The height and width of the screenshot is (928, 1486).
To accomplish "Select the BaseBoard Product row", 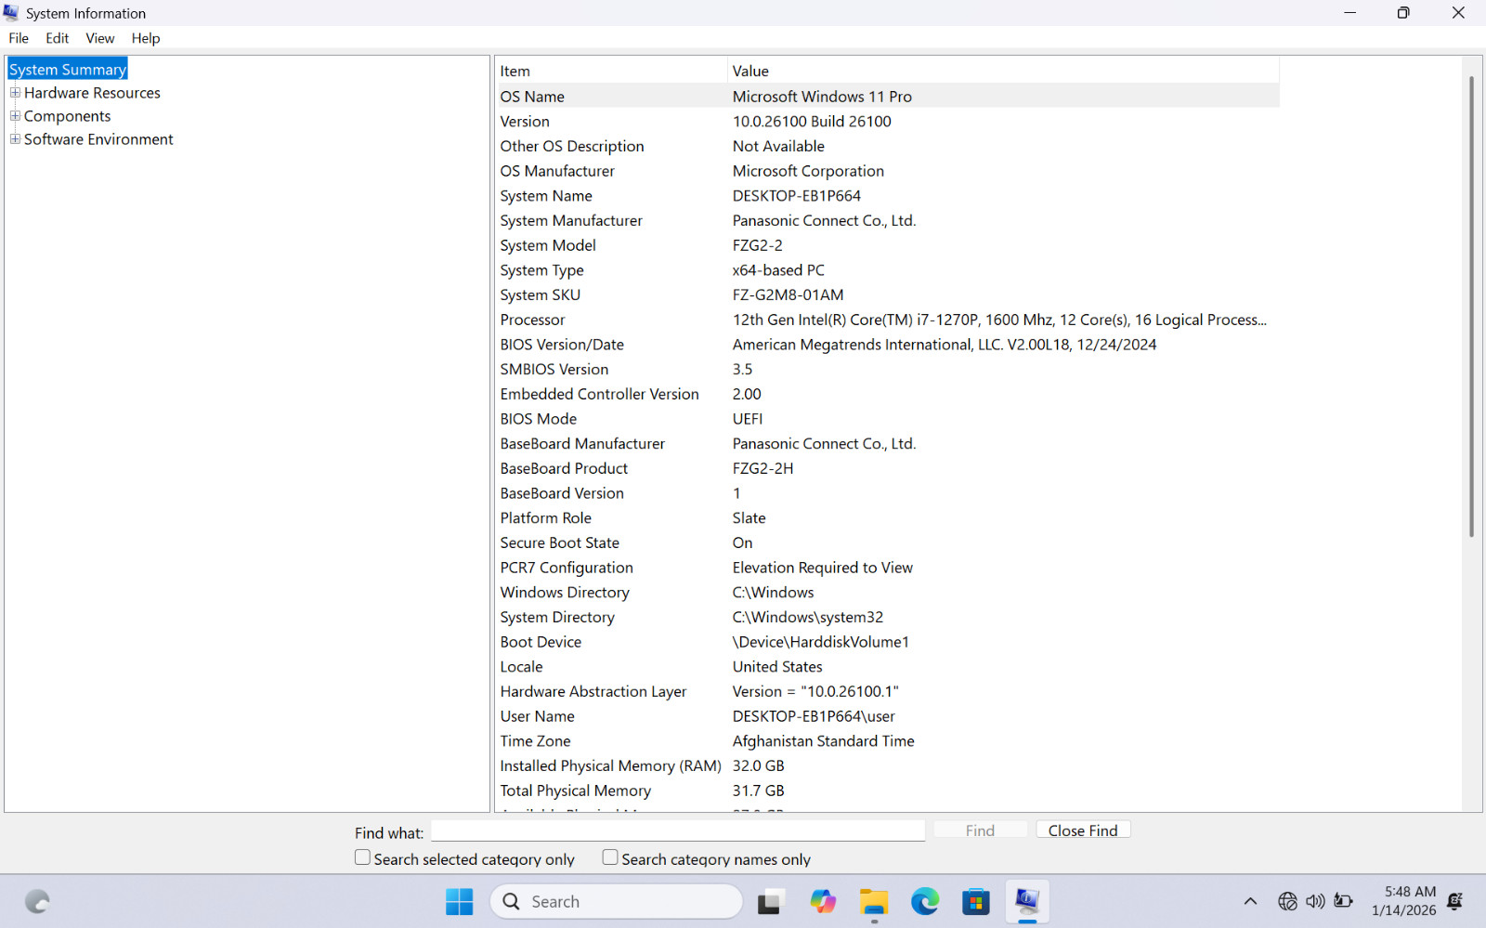I will [888, 469].
